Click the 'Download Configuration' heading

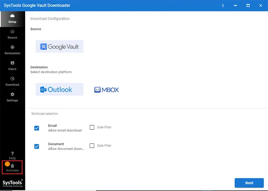pos(50,19)
